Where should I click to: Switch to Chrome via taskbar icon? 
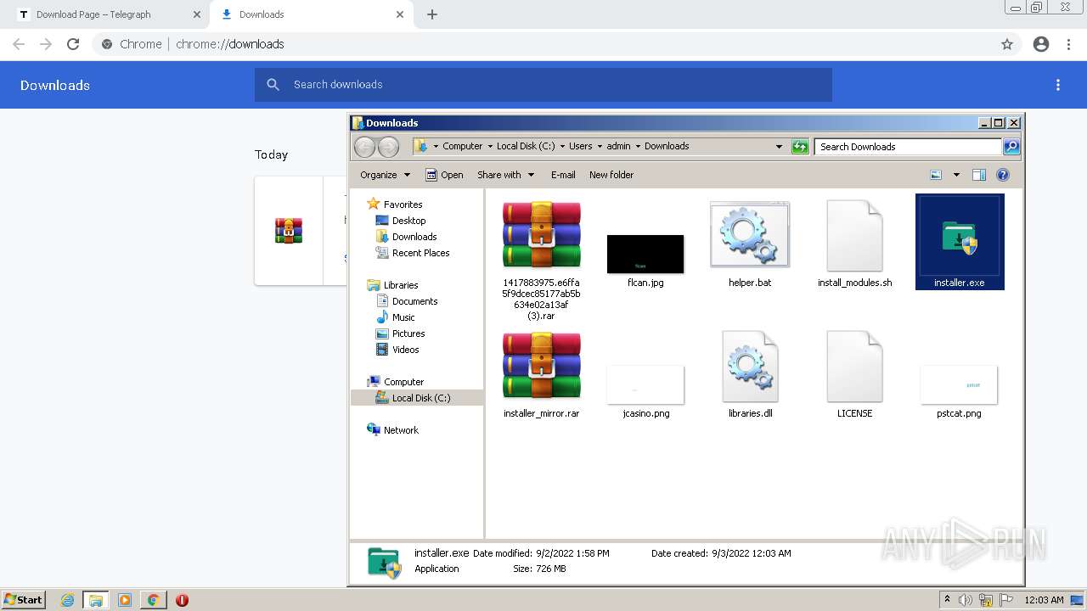154,600
